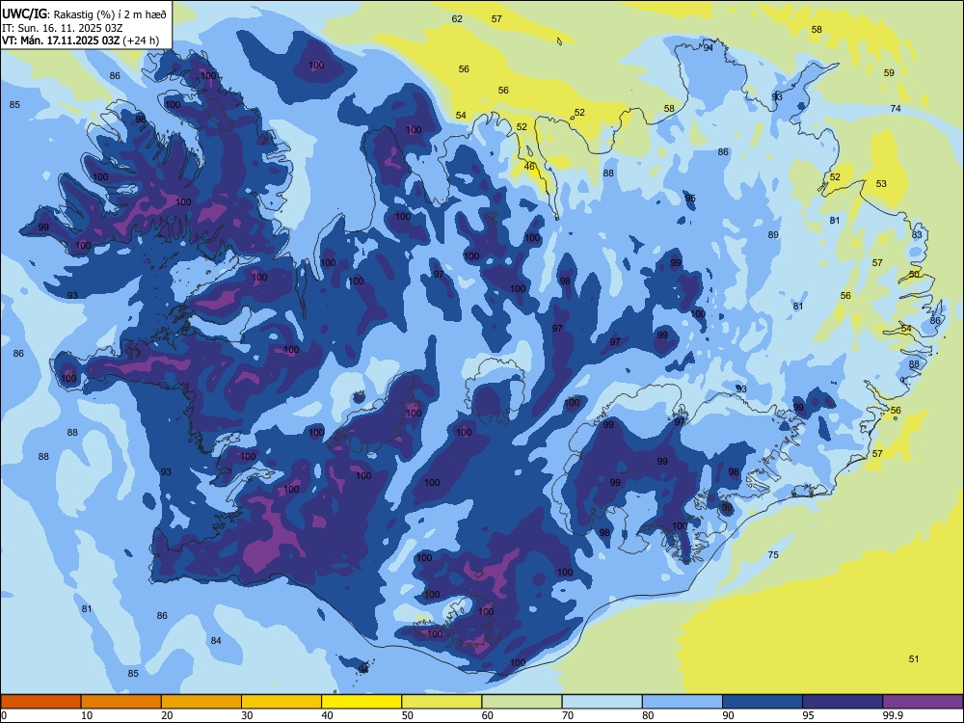Click the '70' tick label on the legend
This screenshot has width=964, height=723.
pos(568,715)
